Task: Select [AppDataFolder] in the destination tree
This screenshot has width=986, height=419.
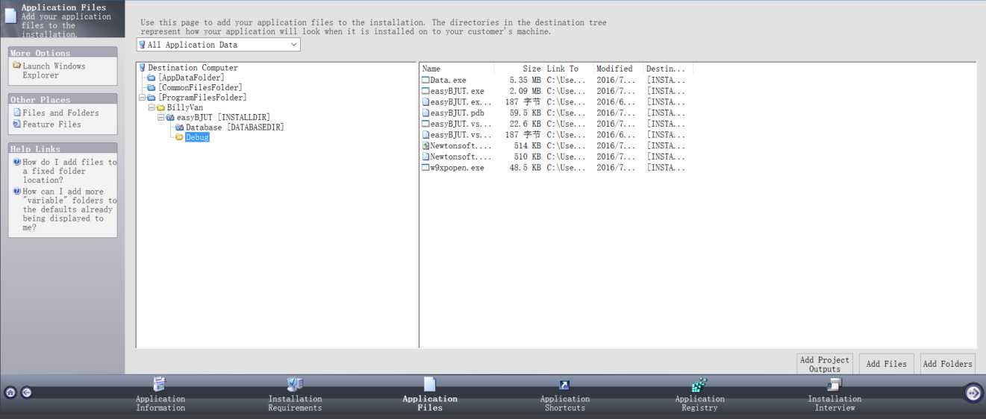Action: coord(191,78)
